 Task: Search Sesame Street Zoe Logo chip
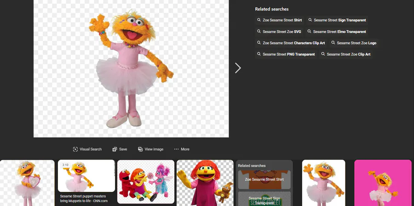click(354, 43)
